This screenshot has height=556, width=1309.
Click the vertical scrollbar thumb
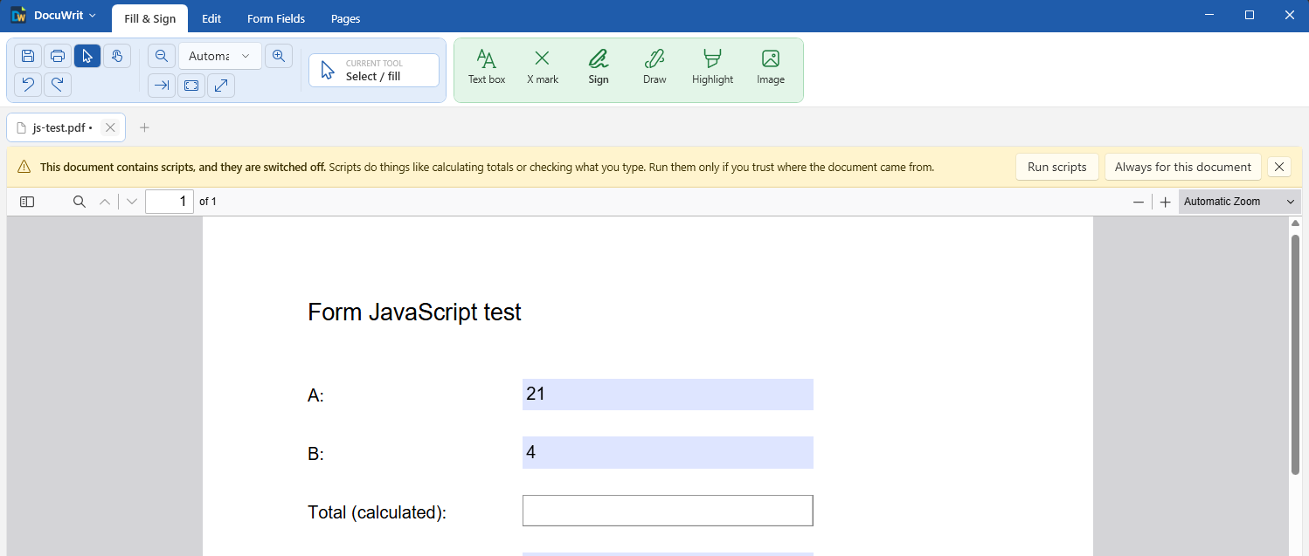1295,354
